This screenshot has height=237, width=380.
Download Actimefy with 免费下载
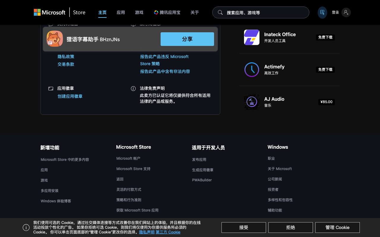pyautogui.click(x=325, y=70)
